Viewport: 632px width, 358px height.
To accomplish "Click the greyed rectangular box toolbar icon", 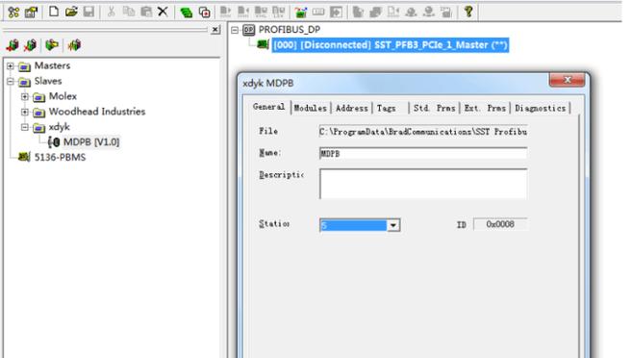I will (318, 13).
